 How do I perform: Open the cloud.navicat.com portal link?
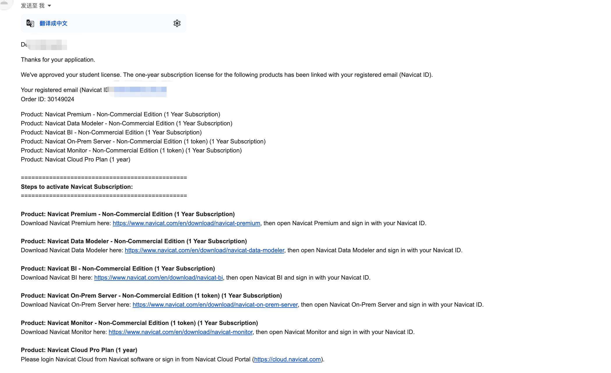pos(287,359)
